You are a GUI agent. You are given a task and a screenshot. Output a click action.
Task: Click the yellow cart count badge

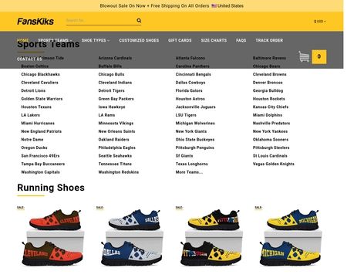coord(319,56)
